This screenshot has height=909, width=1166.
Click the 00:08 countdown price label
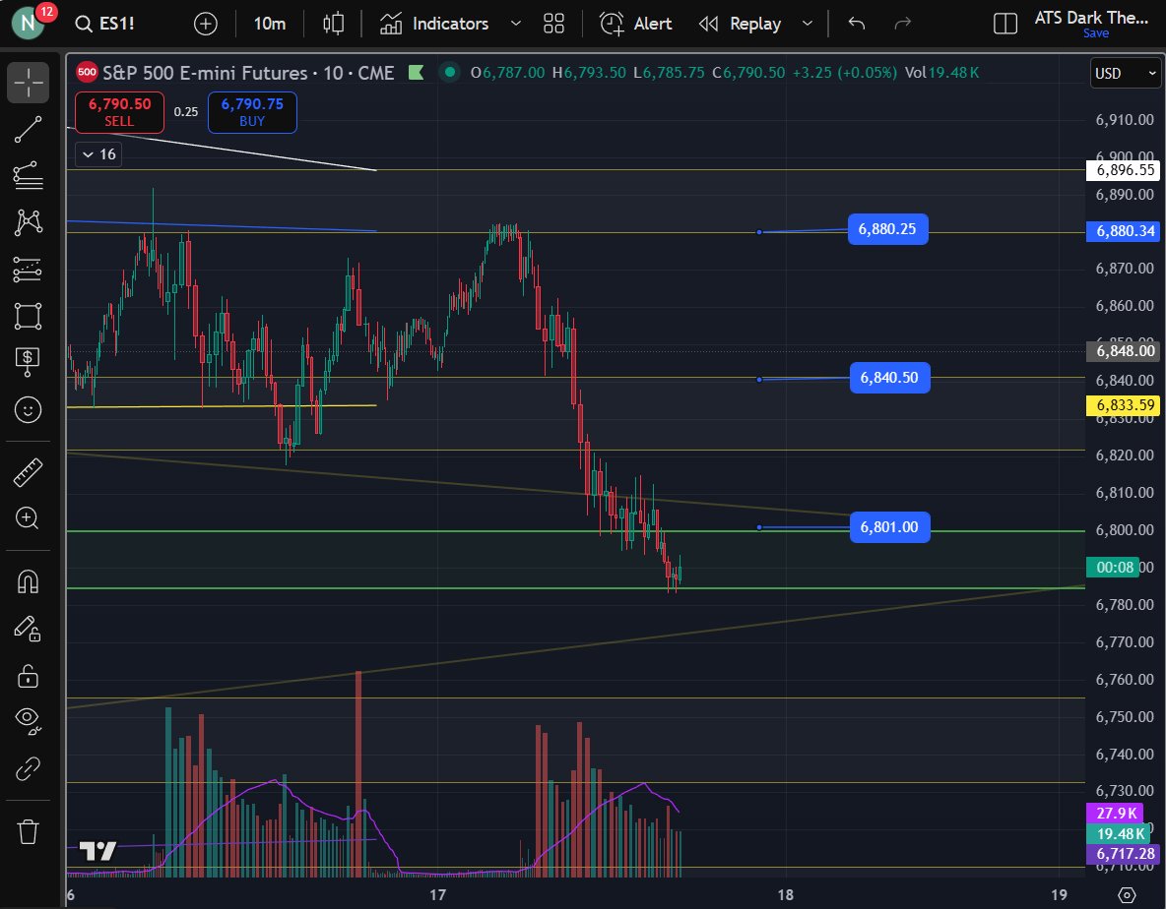point(1114,568)
